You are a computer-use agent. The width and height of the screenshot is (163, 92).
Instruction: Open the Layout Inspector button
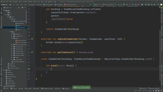pos(154,88)
